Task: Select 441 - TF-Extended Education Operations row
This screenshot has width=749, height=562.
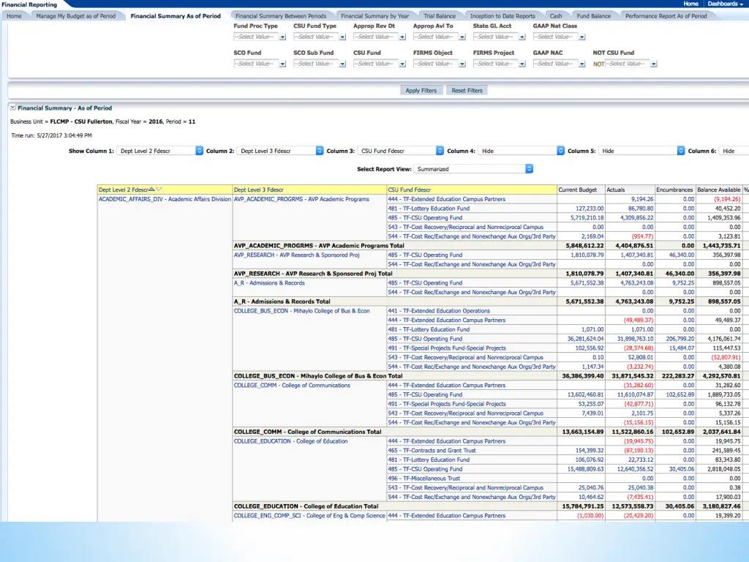Action: [439, 311]
